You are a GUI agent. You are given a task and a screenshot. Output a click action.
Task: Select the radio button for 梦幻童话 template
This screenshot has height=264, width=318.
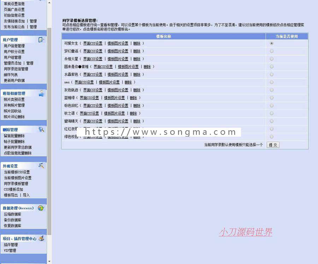272,51
